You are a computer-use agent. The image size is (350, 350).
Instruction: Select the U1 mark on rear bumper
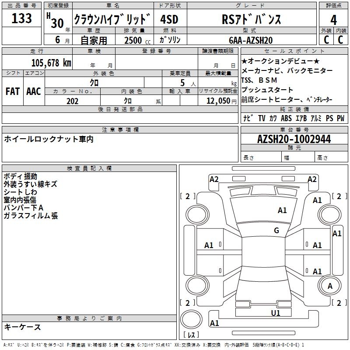[x=275, y=313]
